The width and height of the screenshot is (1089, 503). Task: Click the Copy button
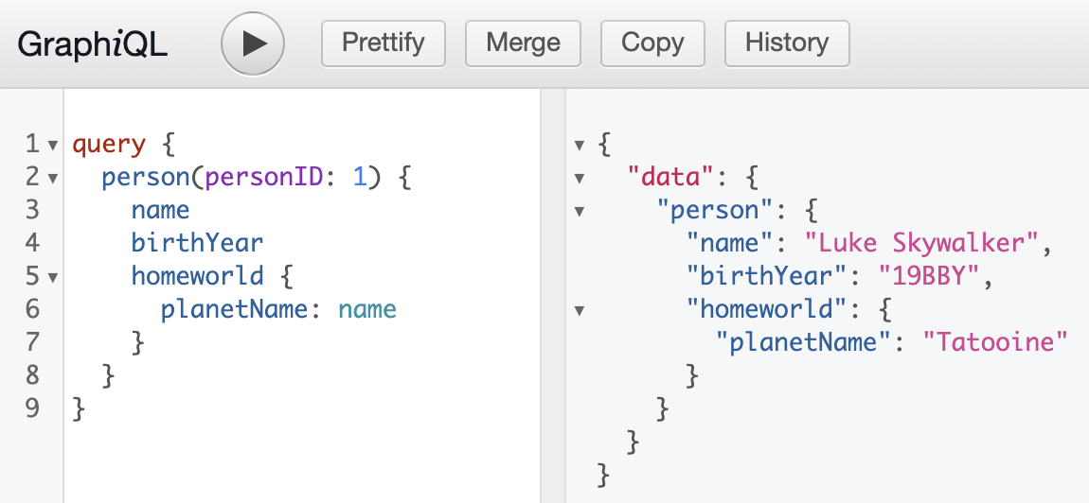[x=652, y=43]
